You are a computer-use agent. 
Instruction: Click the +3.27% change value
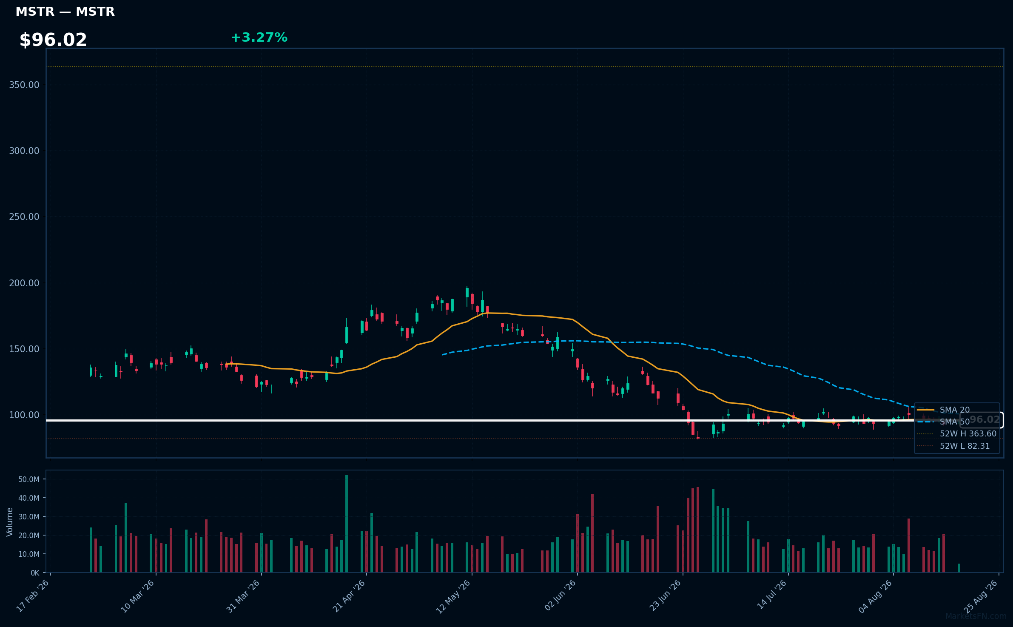(259, 37)
